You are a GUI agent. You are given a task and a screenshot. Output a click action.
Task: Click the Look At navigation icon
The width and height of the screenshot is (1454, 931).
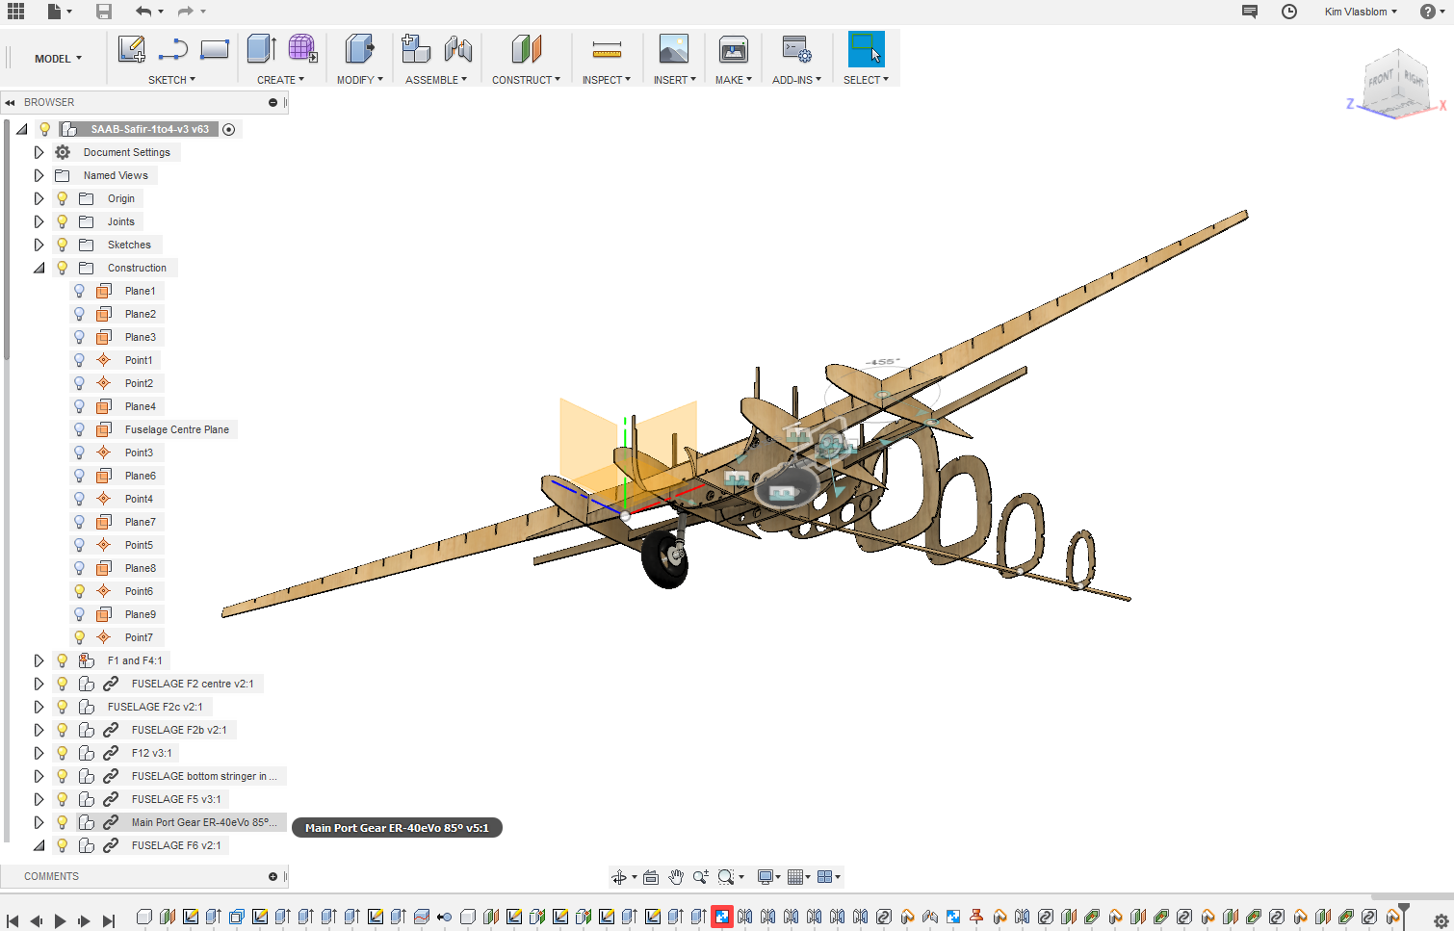coord(651,877)
